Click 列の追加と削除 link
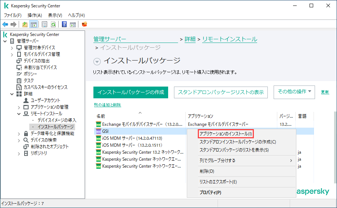 click(x=107, y=105)
